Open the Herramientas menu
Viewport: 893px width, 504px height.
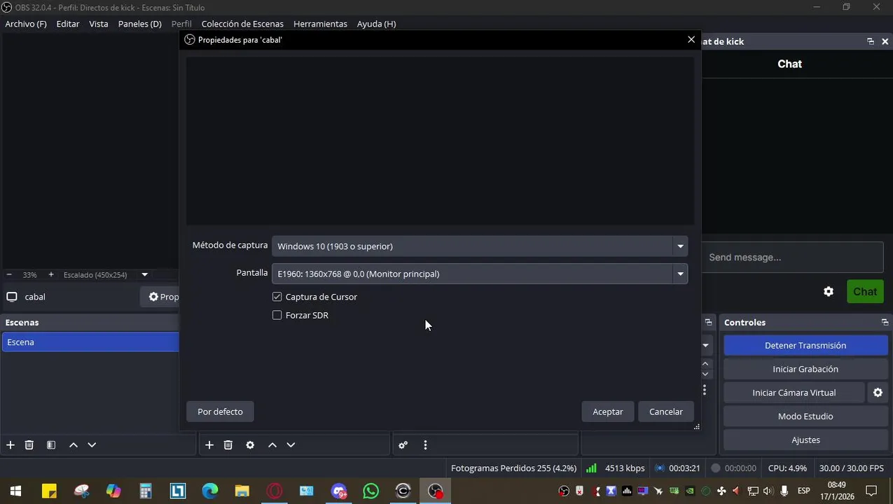pyautogui.click(x=320, y=24)
